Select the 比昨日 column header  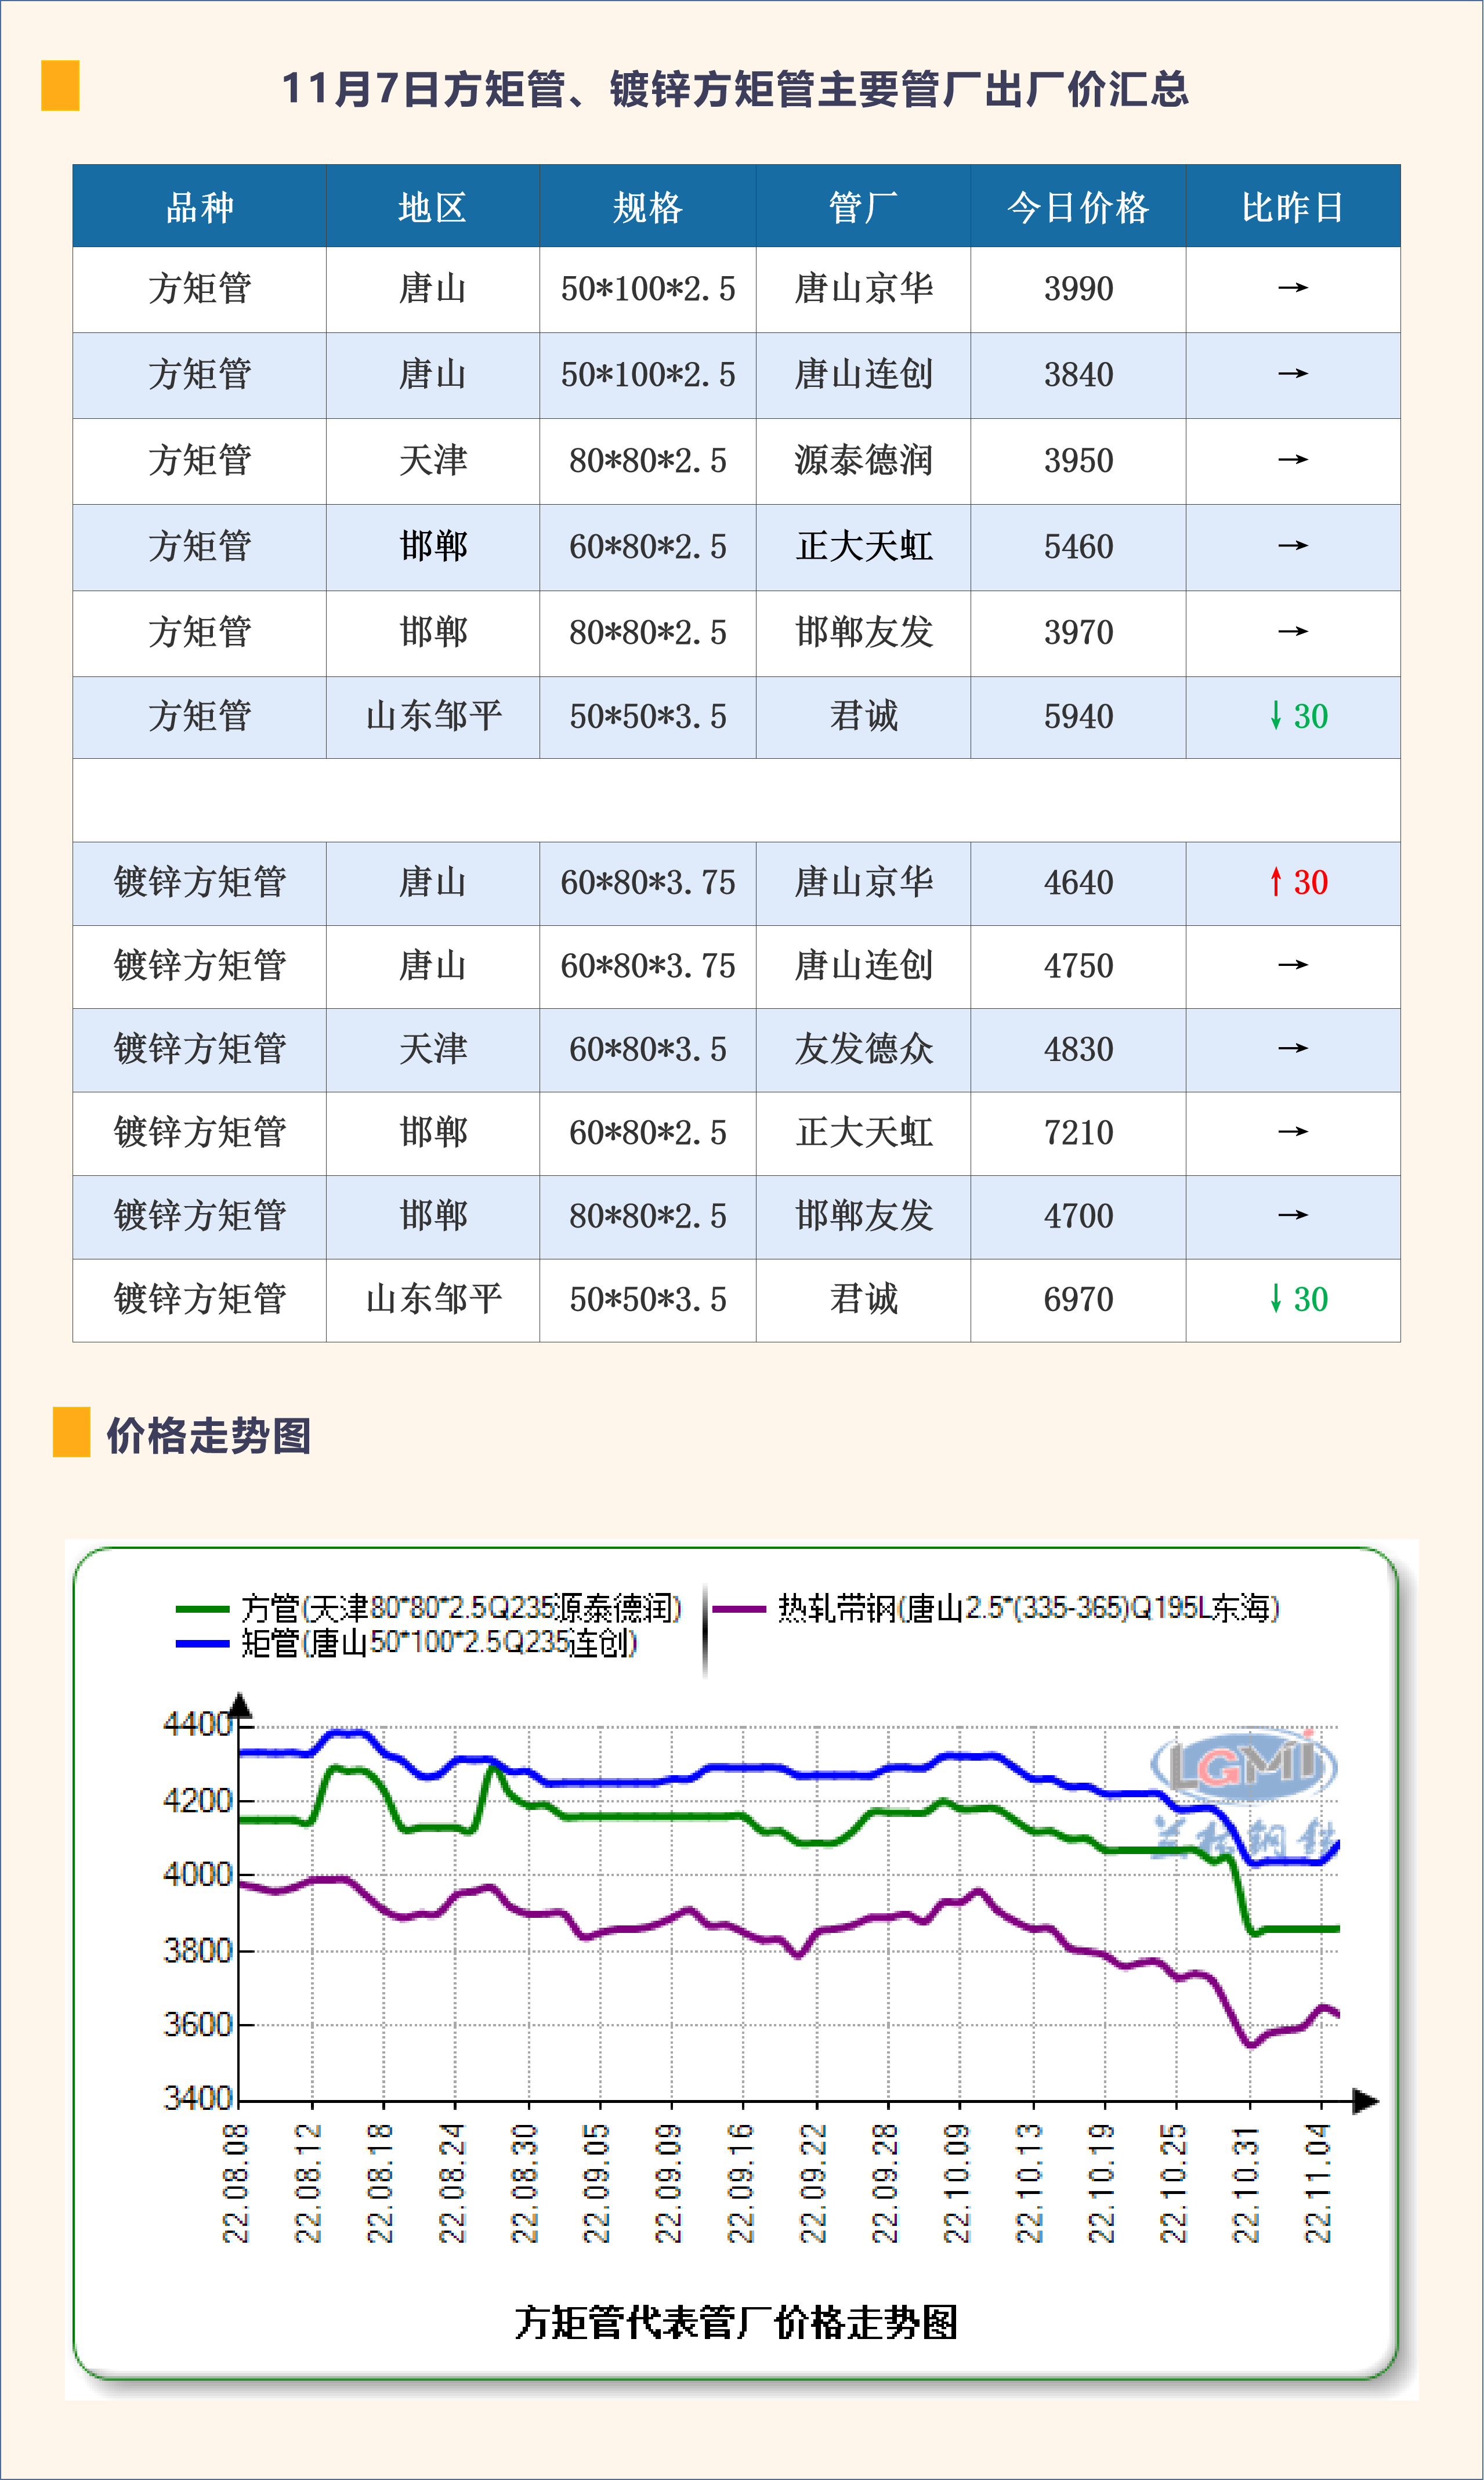pos(1292,207)
